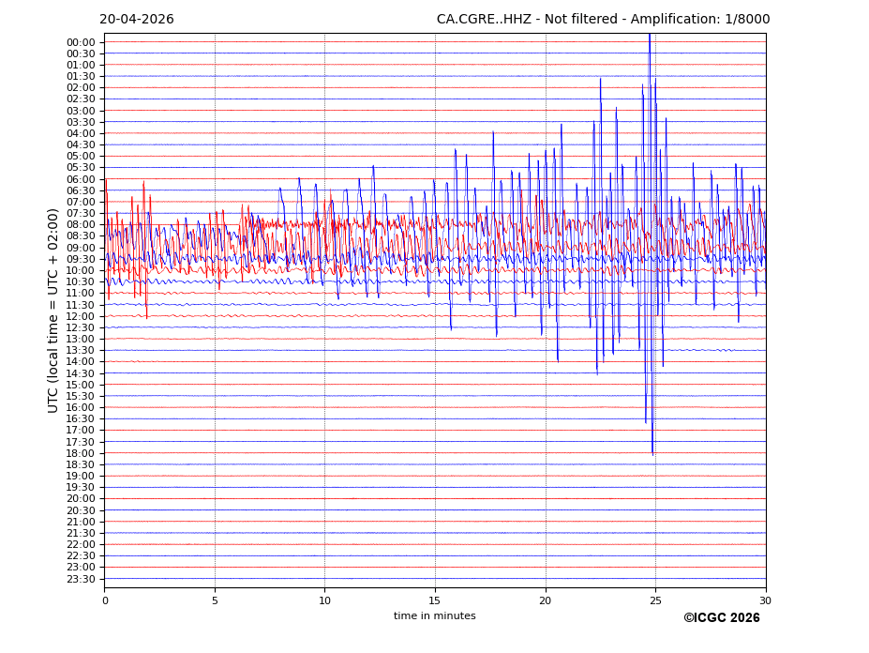
Task: Click the 10 minute x-axis tick
Action: tap(325, 600)
